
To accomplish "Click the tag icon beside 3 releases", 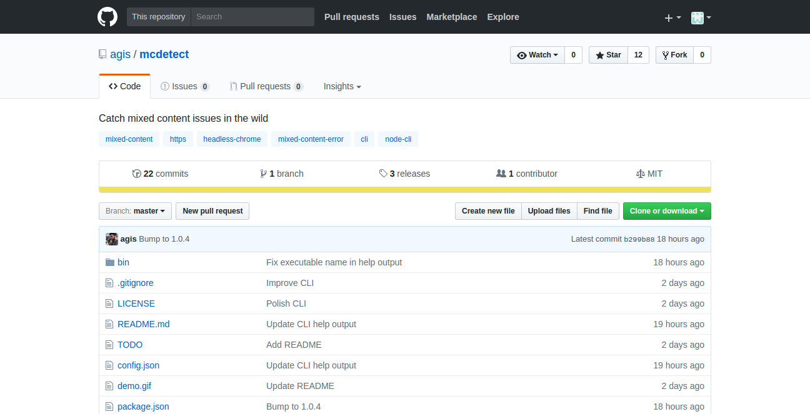I will [x=383, y=174].
